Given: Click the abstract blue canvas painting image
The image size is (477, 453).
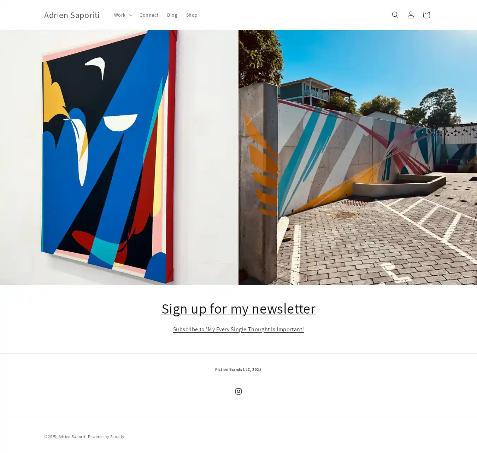Looking at the screenshot, I should click(119, 157).
